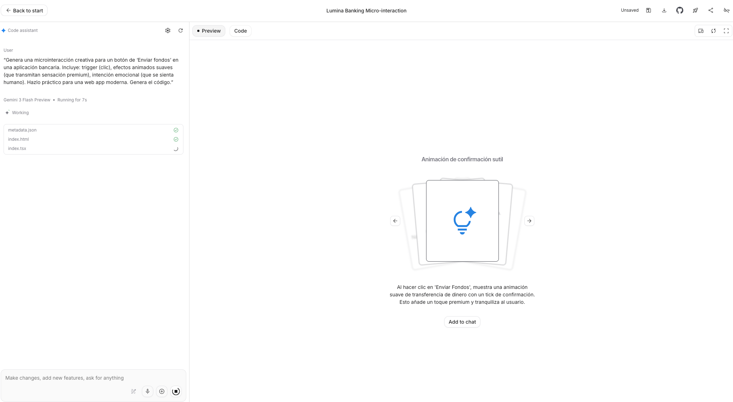Click the crossed-out key icon

click(x=726, y=10)
